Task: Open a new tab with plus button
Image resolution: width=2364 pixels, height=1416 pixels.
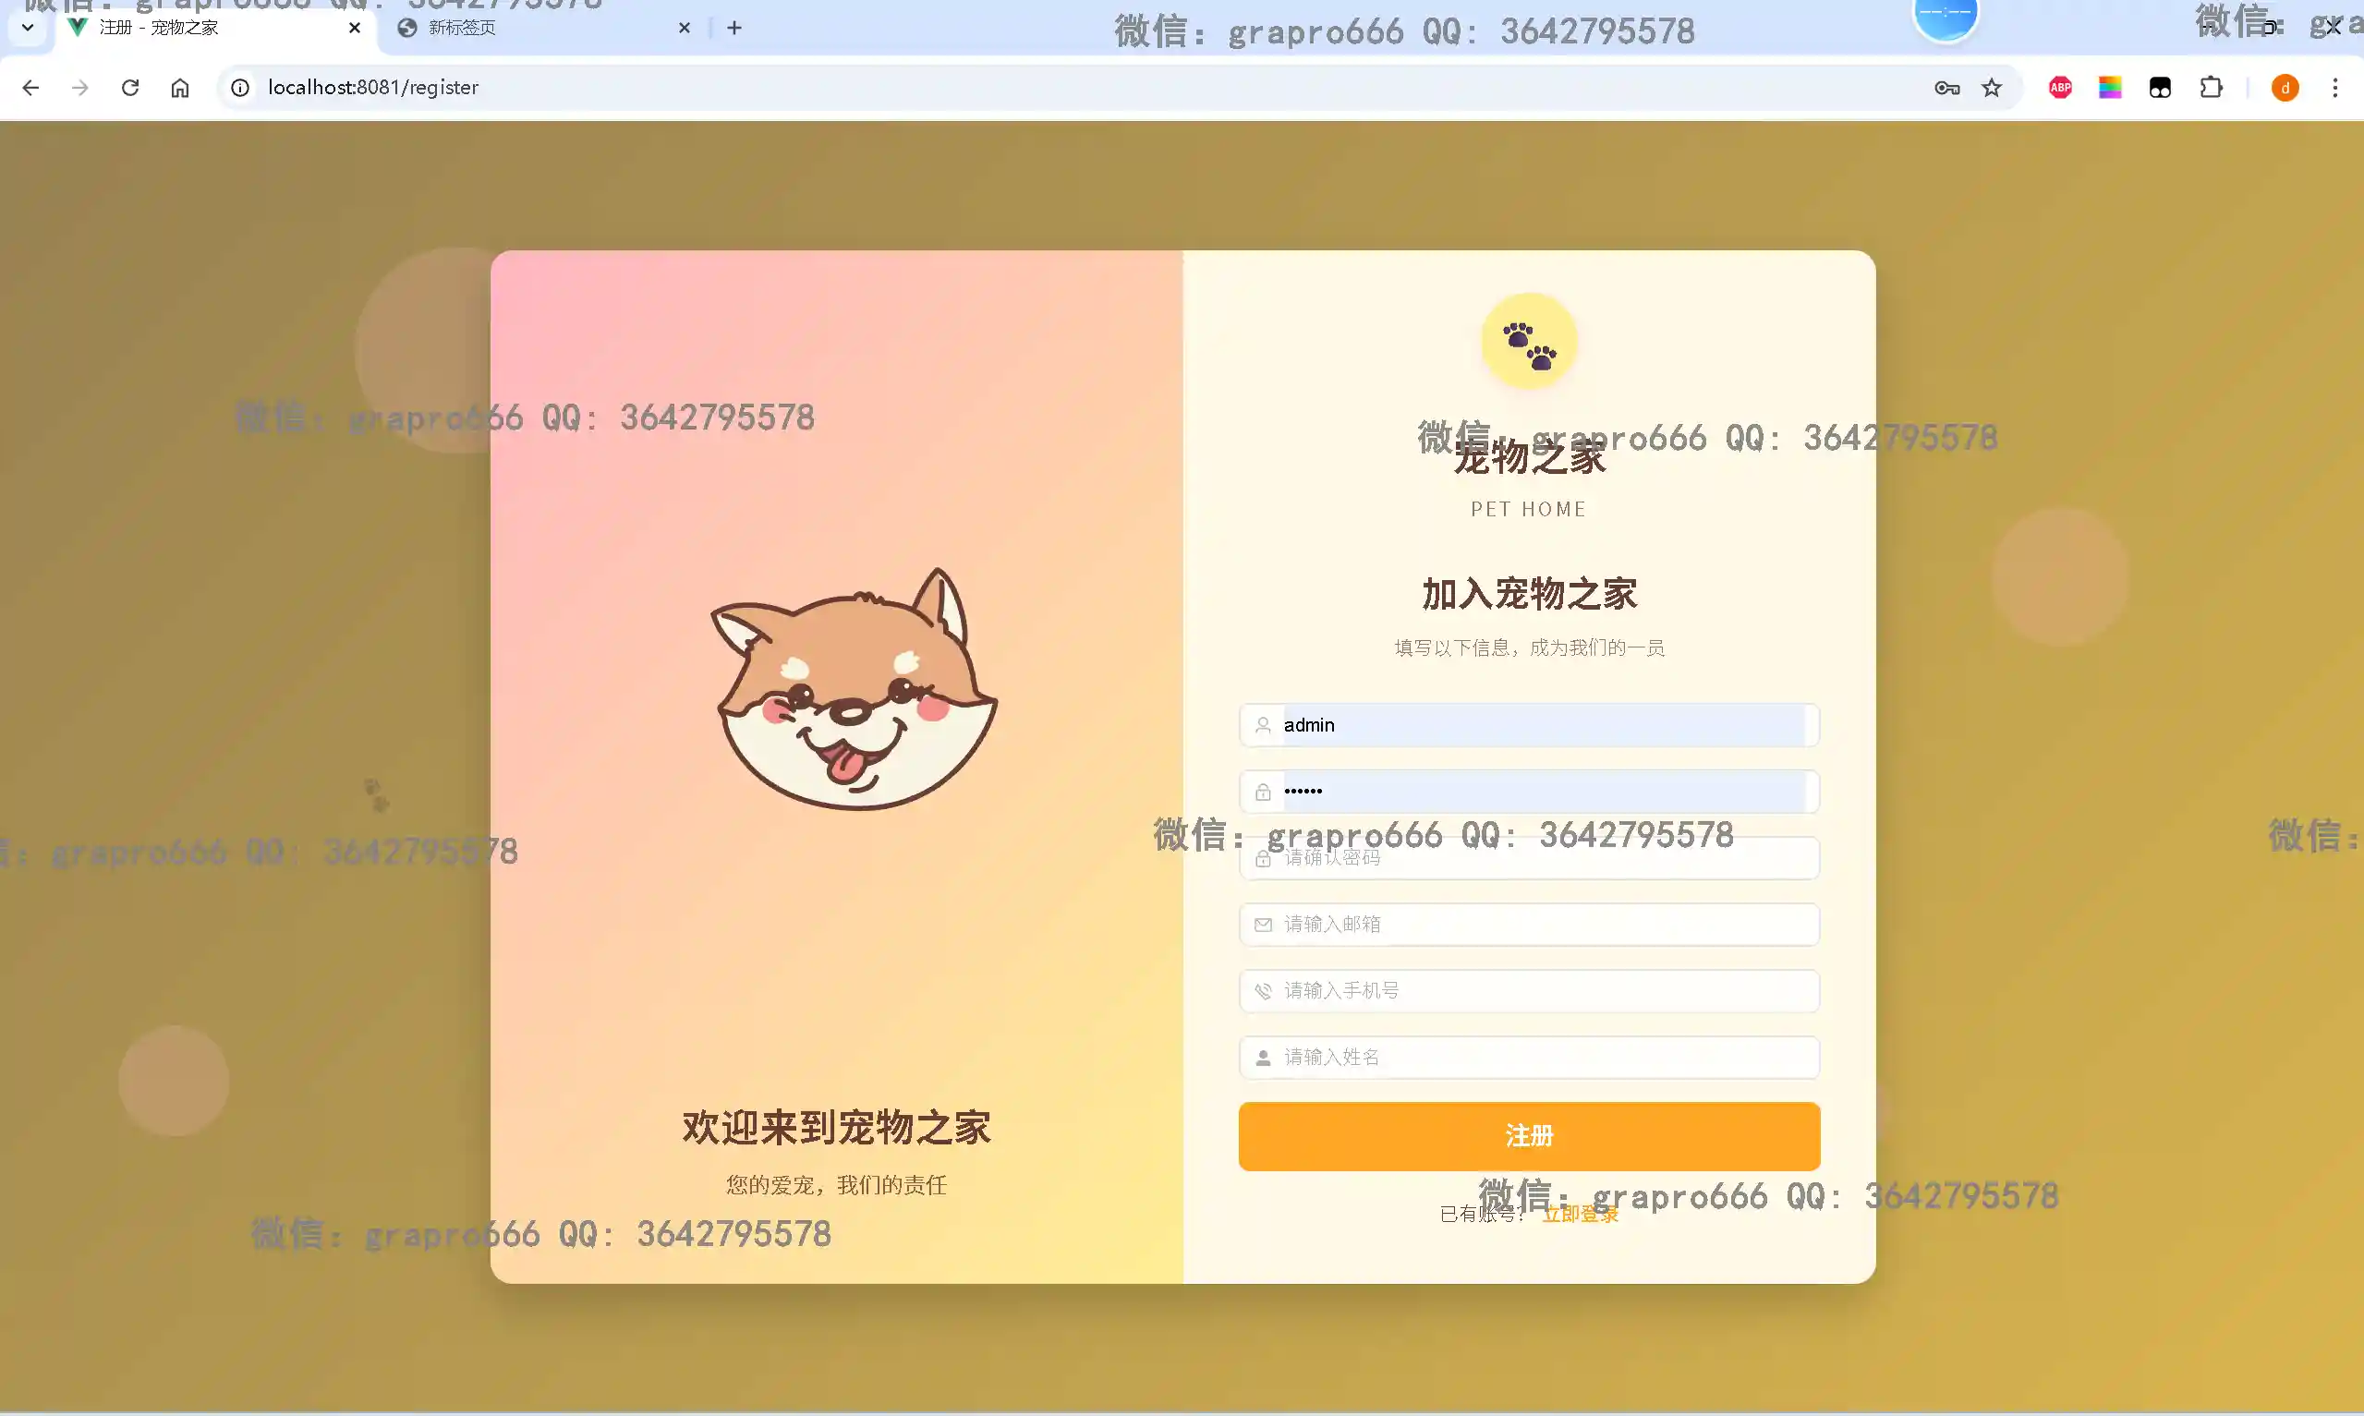Action: click(x=733, y=28)
